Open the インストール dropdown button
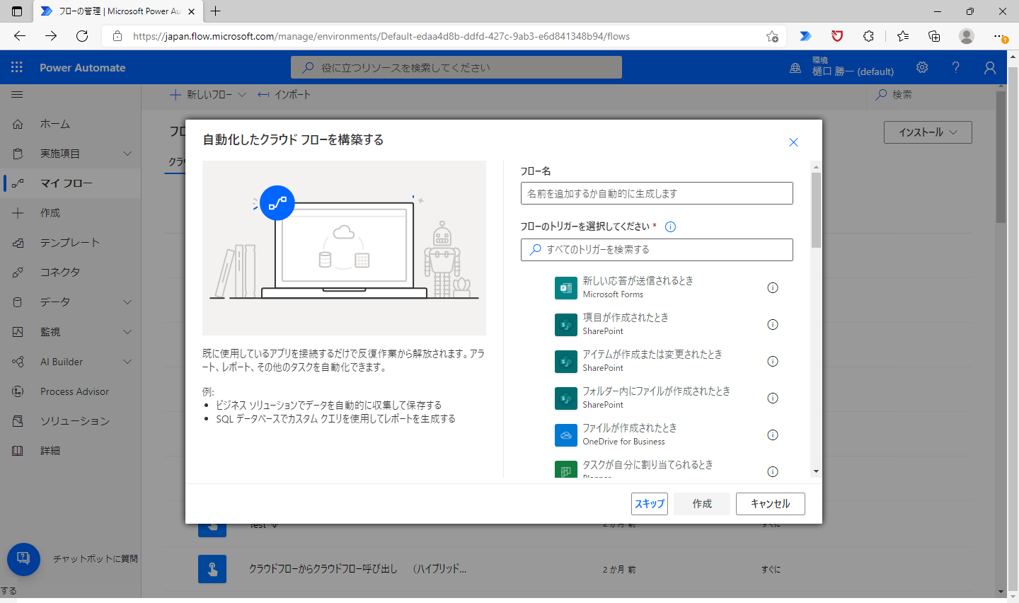1019x603 pixels. [928, 132]
